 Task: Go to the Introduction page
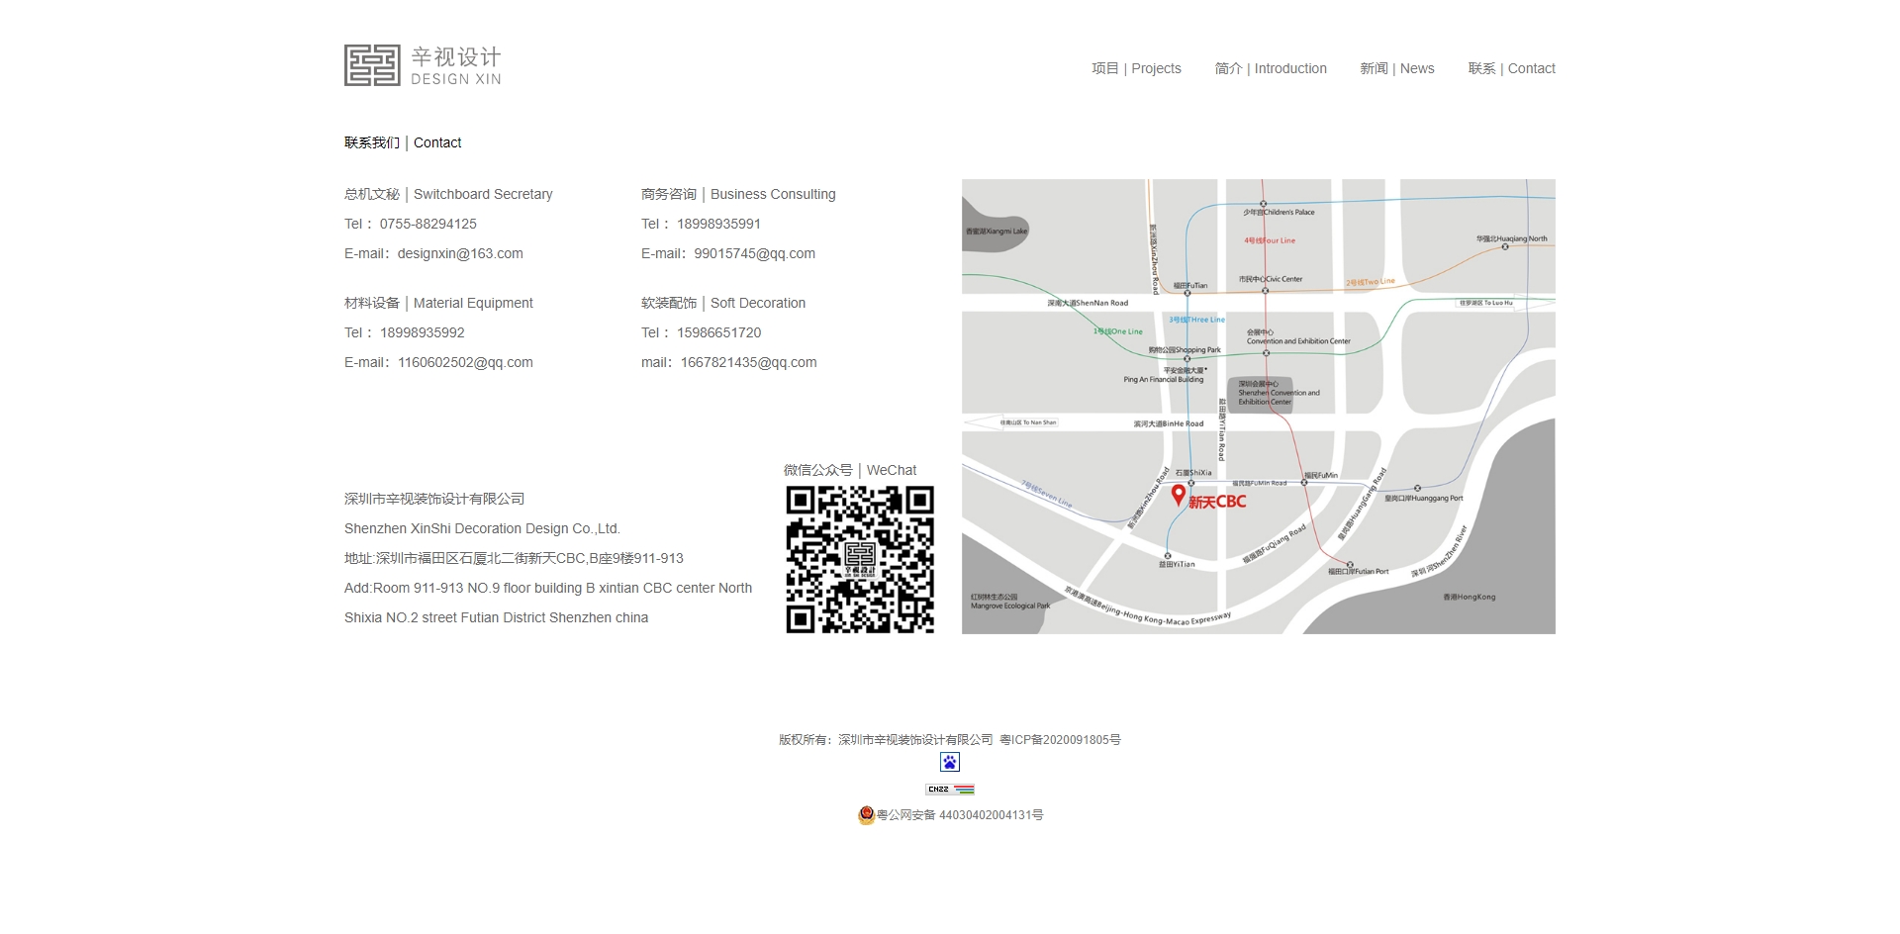tap(1271, 68)
